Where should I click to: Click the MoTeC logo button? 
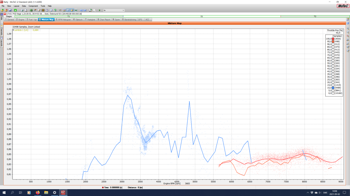click(343, 6)
